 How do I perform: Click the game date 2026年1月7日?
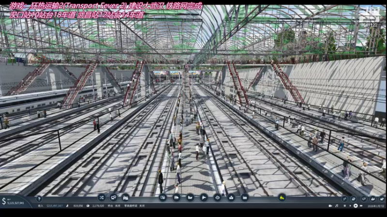point(376,206)
